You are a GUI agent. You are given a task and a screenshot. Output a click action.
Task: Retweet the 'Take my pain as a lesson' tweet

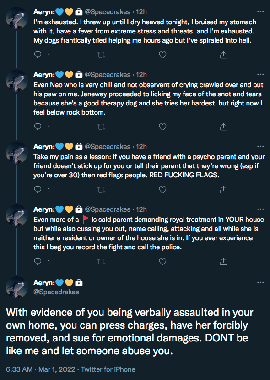click(x=102, y=189)
